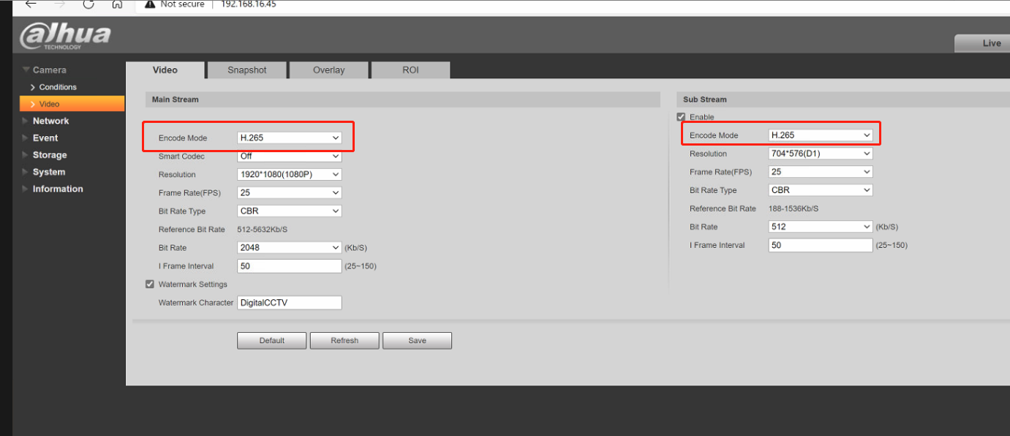This screenshot has height=436, width=1010.
Task: Click the Sub Stream section header
Action: click(843, 99)
